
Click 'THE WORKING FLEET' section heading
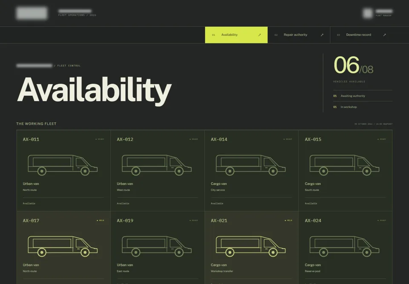(x=36, y=124)
